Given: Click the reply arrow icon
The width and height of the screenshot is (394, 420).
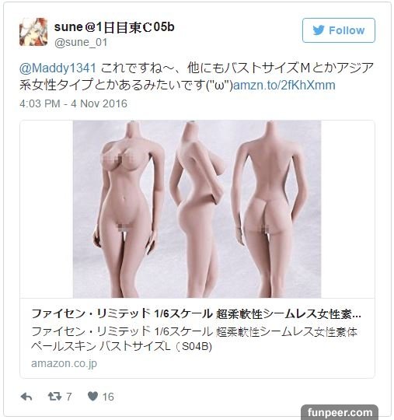Looking at the screenshot, I should click(26, 397).
